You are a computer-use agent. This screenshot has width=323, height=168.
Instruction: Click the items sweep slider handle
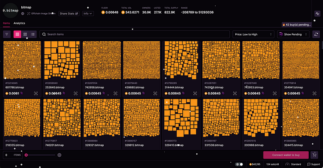(x=26, y=155)
